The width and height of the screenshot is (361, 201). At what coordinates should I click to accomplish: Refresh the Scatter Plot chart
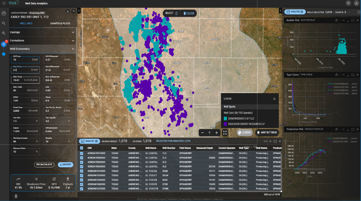tap(336, 20)
